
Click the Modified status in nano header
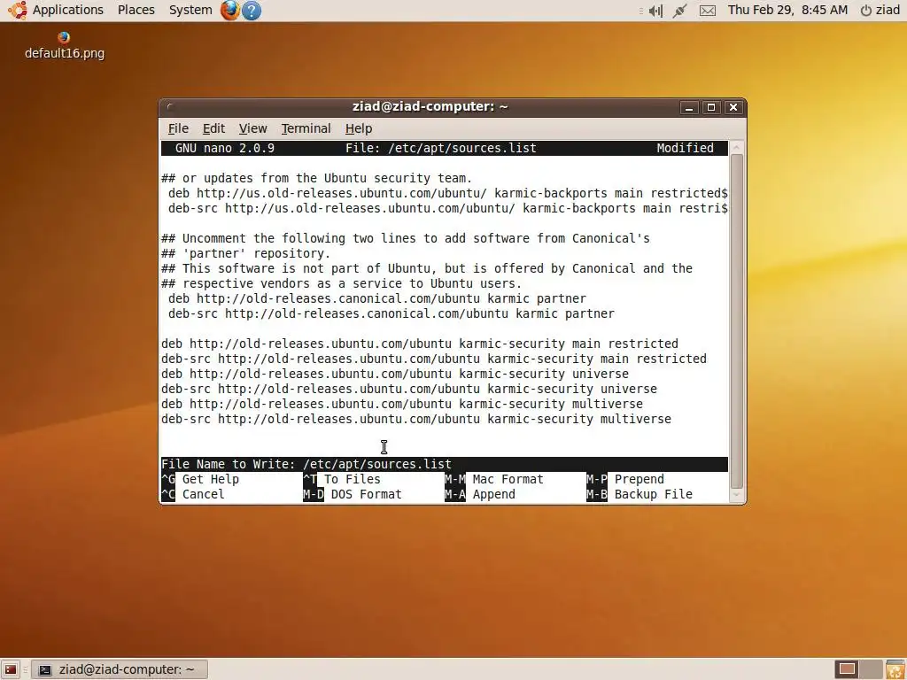click(x=686, y=148)
